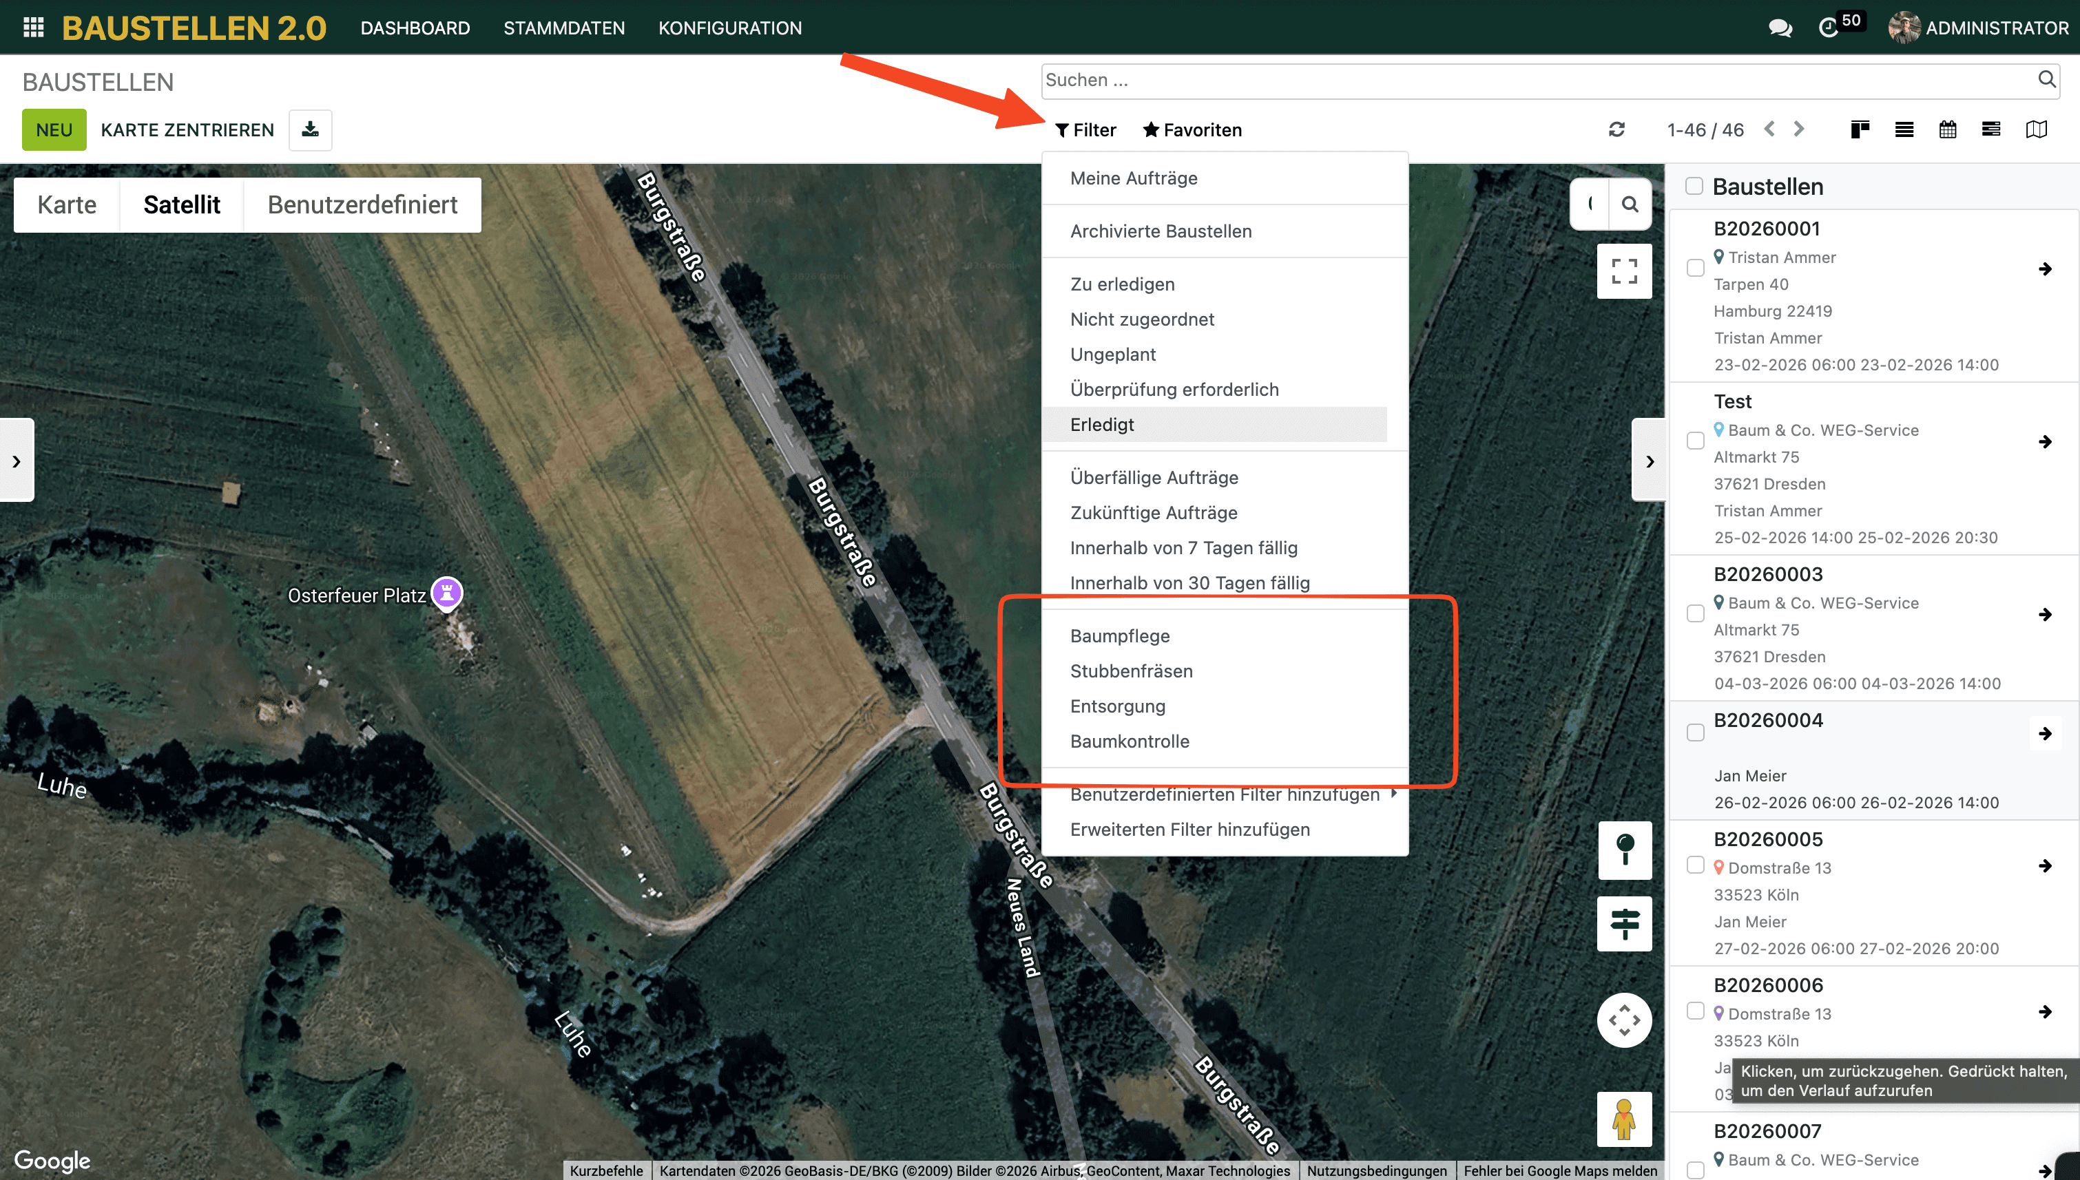
Task: Toggle fullscreen map view
Action: (1623, 271)
